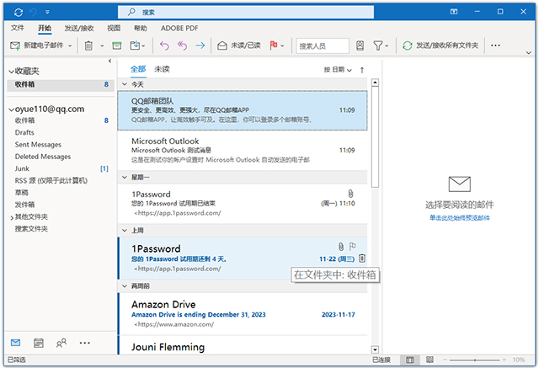Click message list scrollbar down arrow
The image size is (539, 368).
coord(375,349)
